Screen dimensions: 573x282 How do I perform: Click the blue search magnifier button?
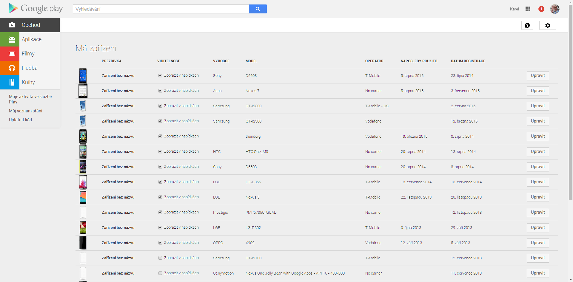coord(258,9)
